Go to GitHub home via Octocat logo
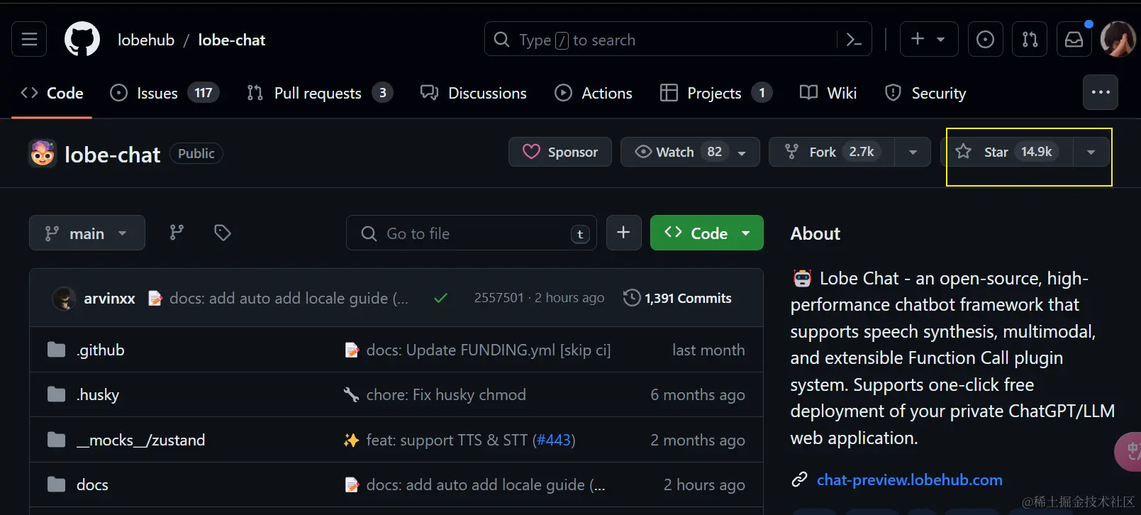 point(82,39)
